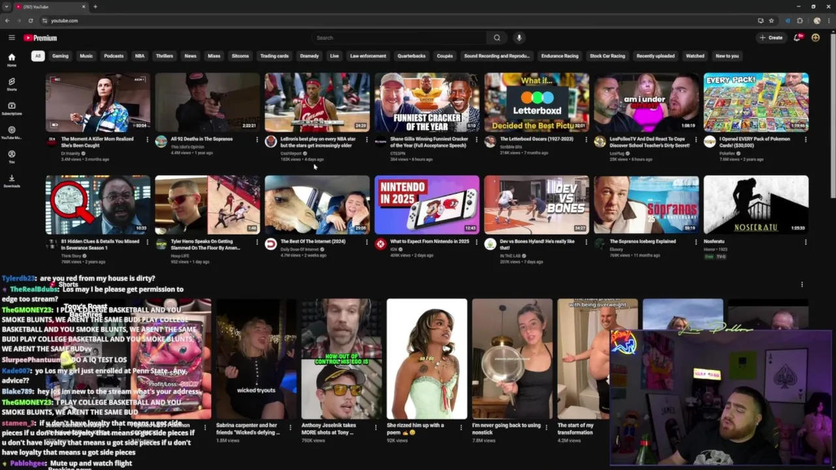Open the account avatar menu
This screenshot has height=470, width=836.
point(815,38)
